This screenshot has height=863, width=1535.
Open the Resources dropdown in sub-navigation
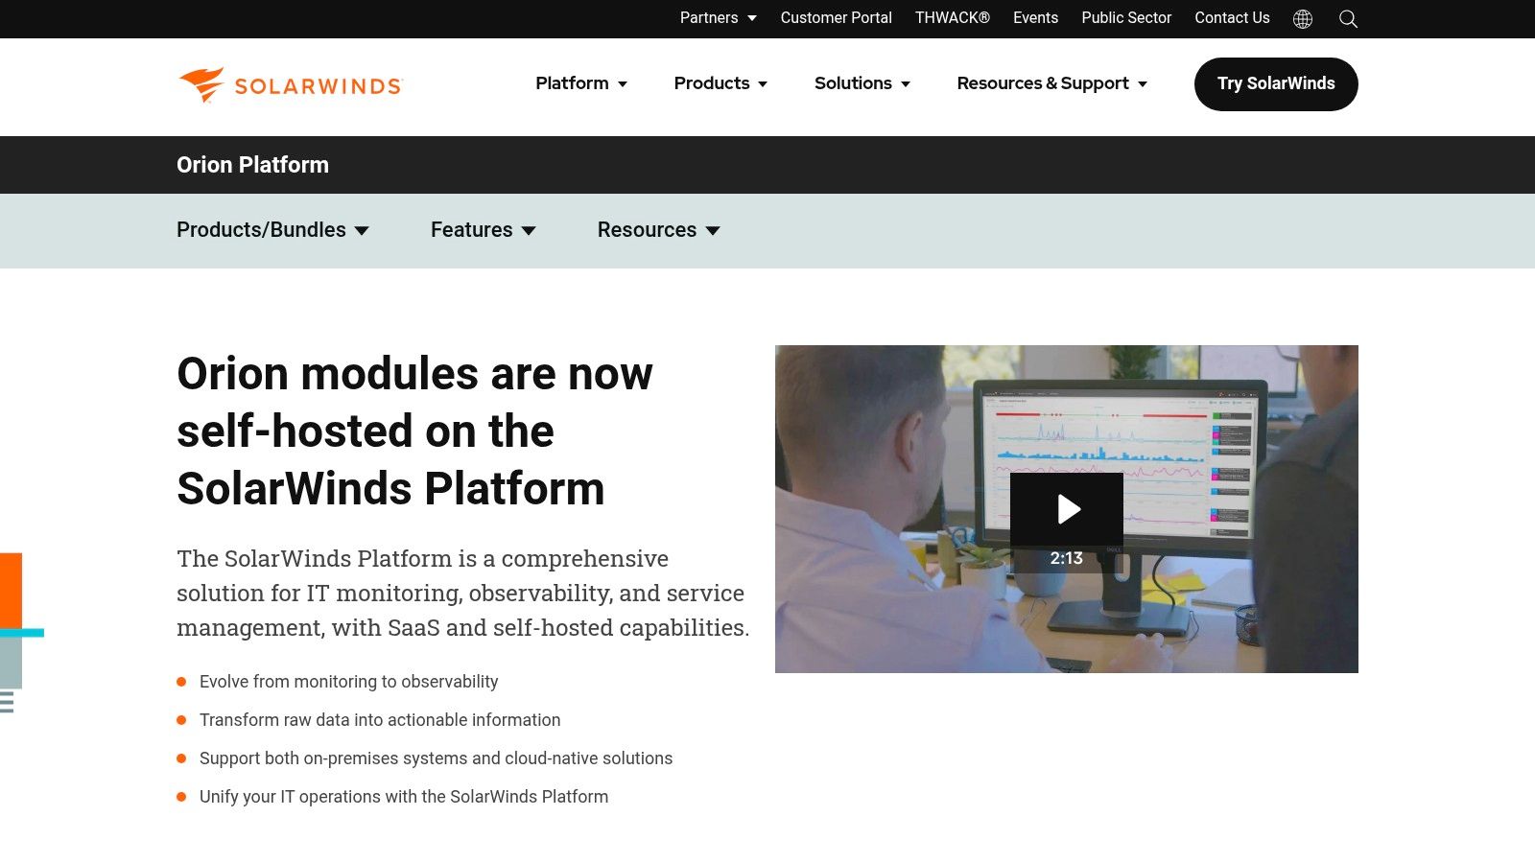click(x=657, y=230)
